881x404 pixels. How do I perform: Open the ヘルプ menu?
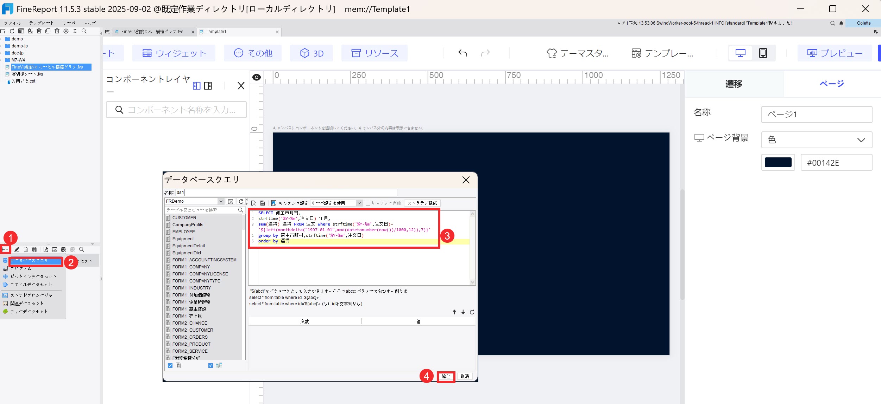tap(89, 23)
